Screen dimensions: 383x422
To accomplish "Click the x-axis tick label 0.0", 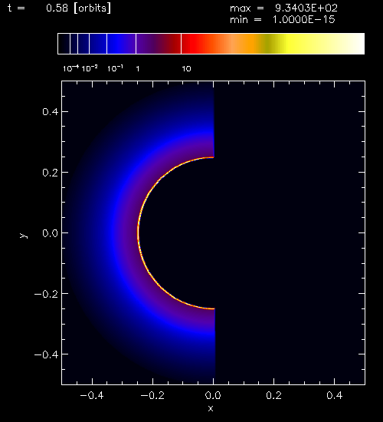I will 213,395.
